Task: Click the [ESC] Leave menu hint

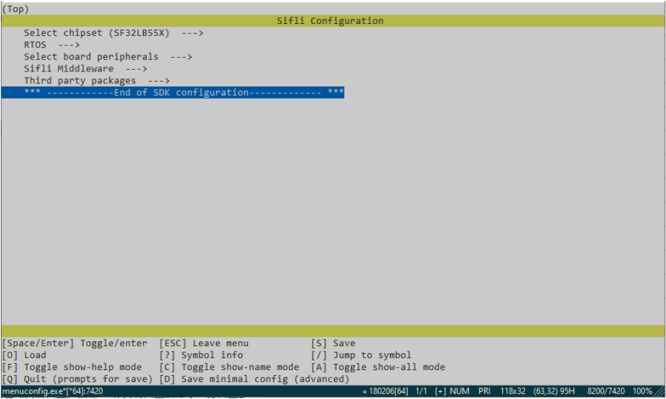Action: pyautogui.click(x=204, y=343)
